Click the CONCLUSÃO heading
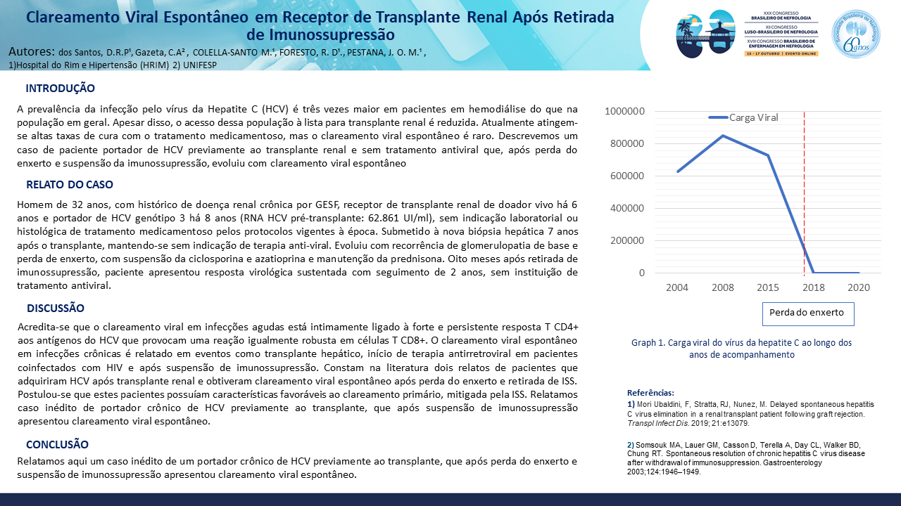This screenshot has width=901, height=506. pyautogui.click(x=58, y=445)
